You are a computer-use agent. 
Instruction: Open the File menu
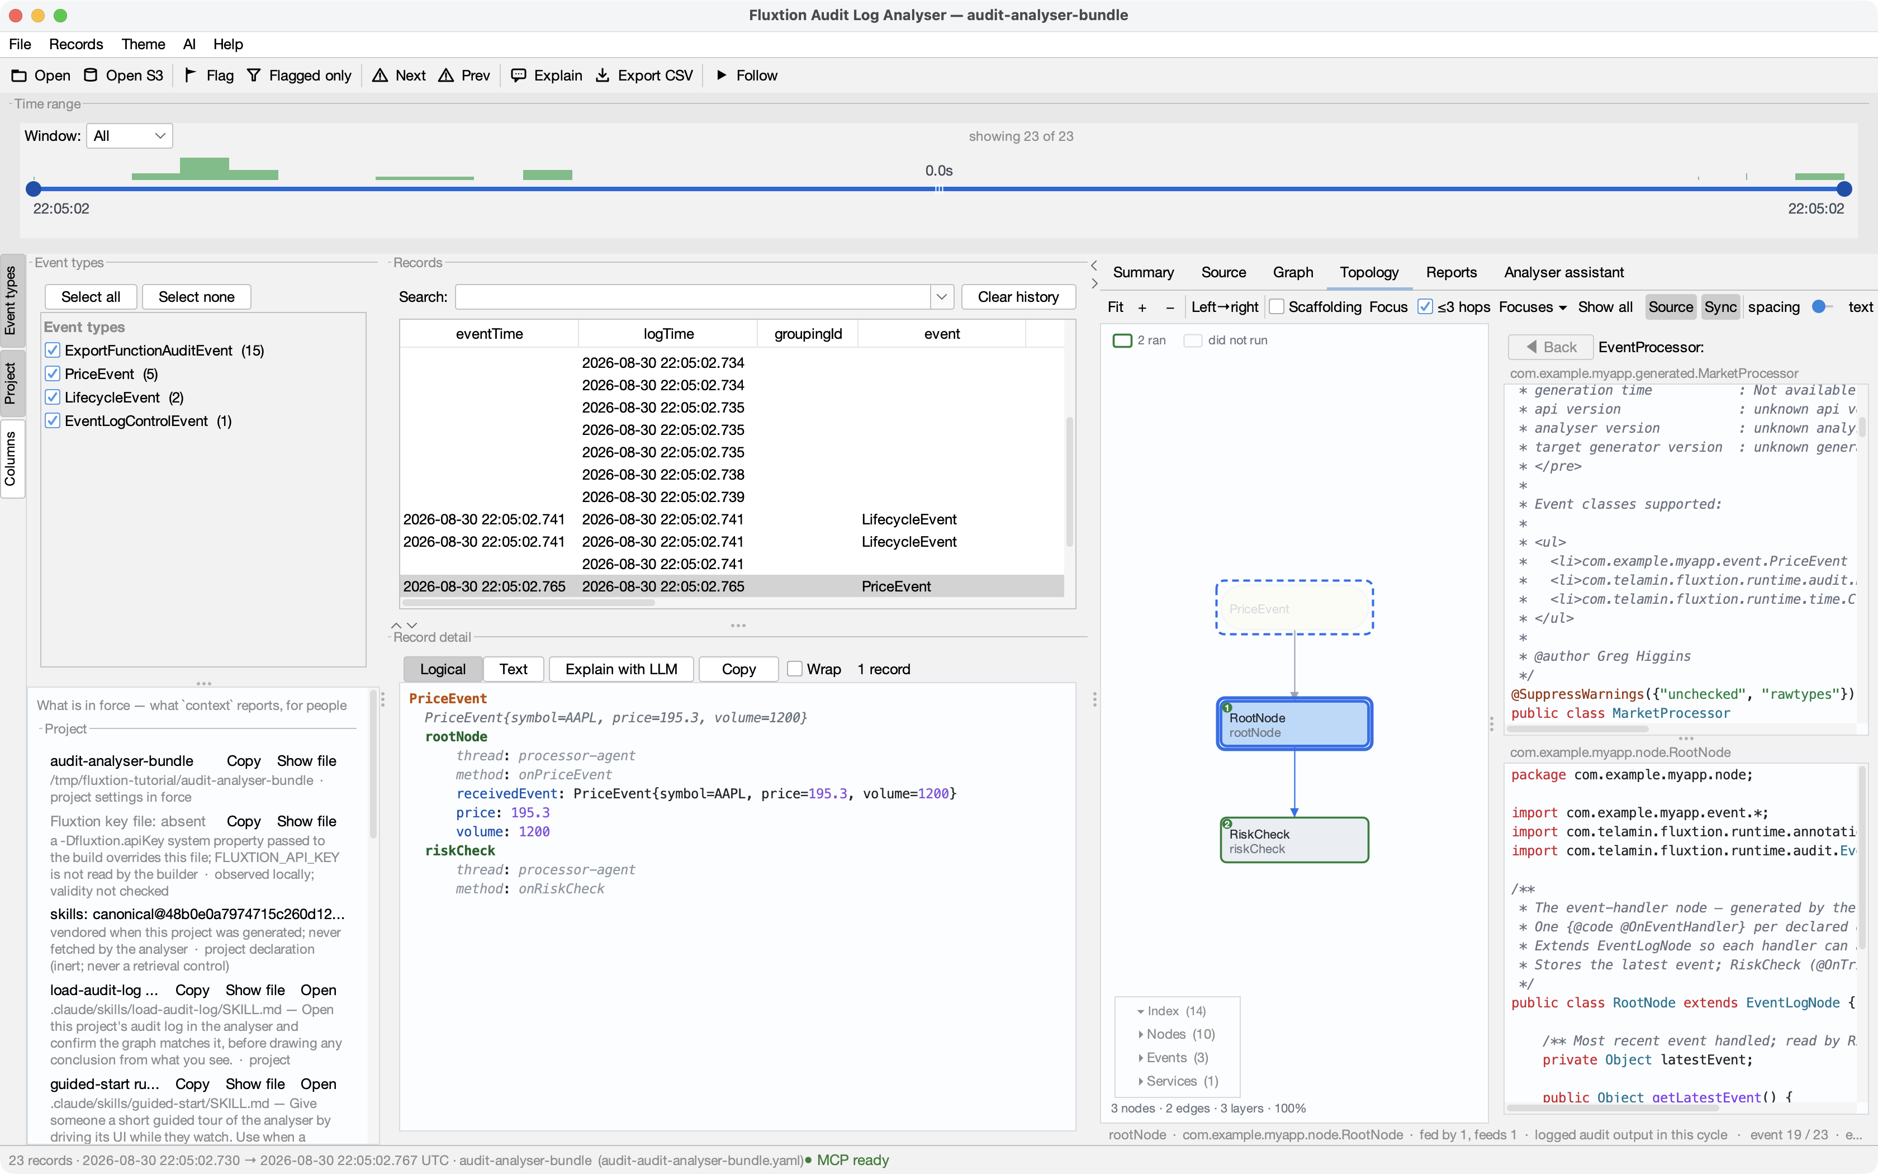point(20,44)
